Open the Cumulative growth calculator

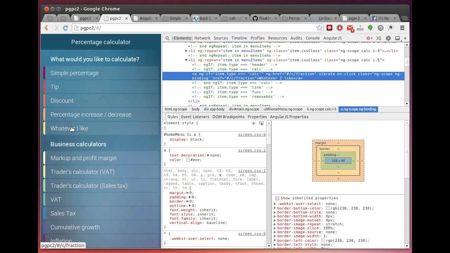pyautogui.click(x=101, y=227)
